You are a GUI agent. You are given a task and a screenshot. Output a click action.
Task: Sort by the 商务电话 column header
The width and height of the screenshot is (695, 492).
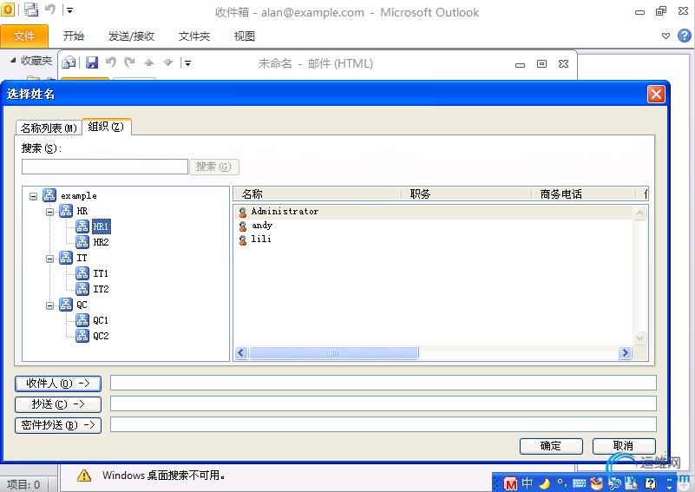pyautogui.click(x=583, y=194)
